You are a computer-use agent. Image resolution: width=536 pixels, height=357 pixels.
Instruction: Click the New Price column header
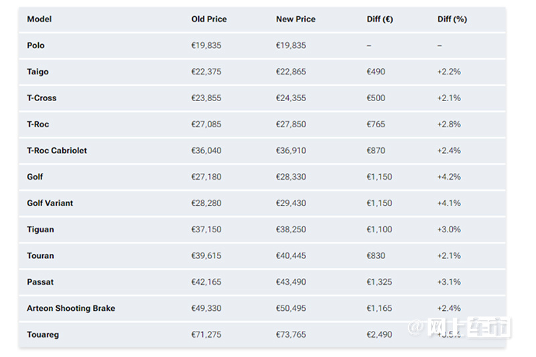295,19
